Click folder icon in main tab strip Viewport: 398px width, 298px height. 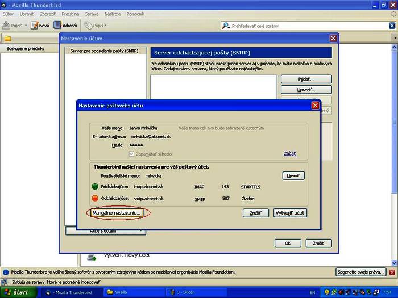8,39
